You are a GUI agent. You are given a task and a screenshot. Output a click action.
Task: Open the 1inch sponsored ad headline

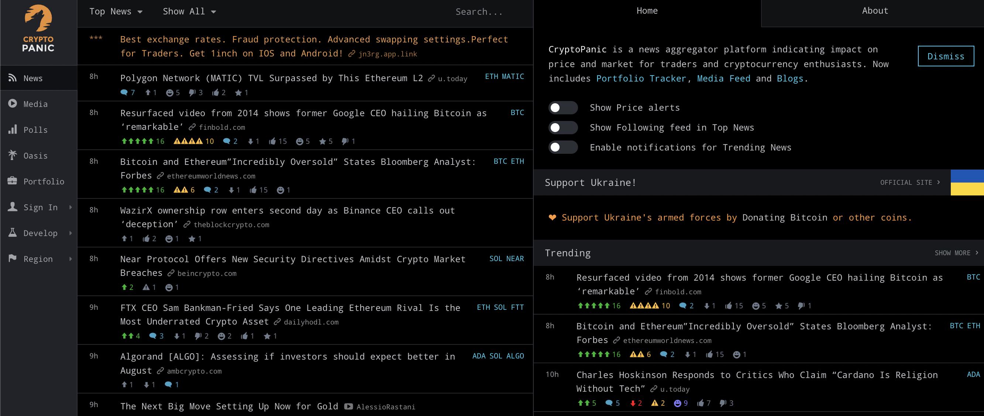(x=314, y=46)
